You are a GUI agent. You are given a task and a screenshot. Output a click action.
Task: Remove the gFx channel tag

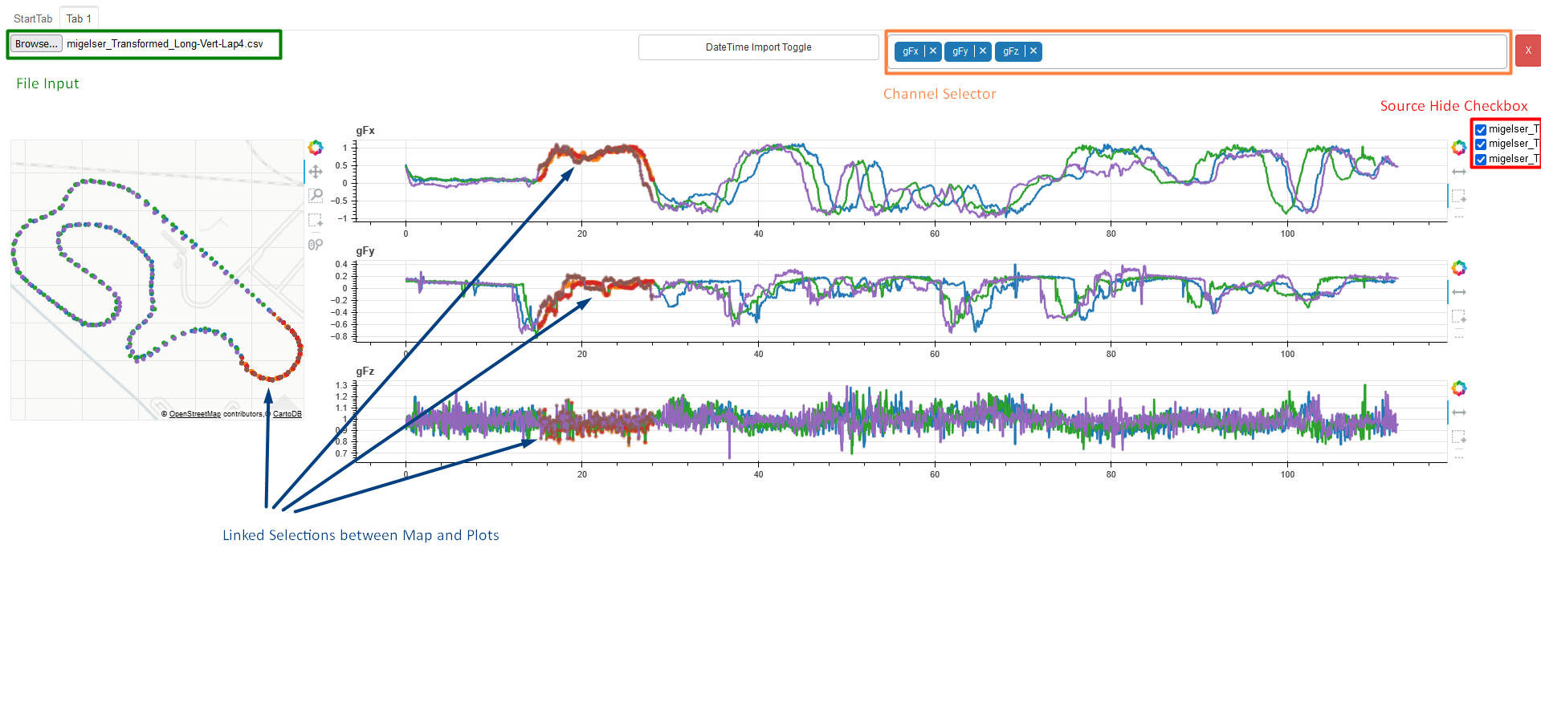coord(932,51)
